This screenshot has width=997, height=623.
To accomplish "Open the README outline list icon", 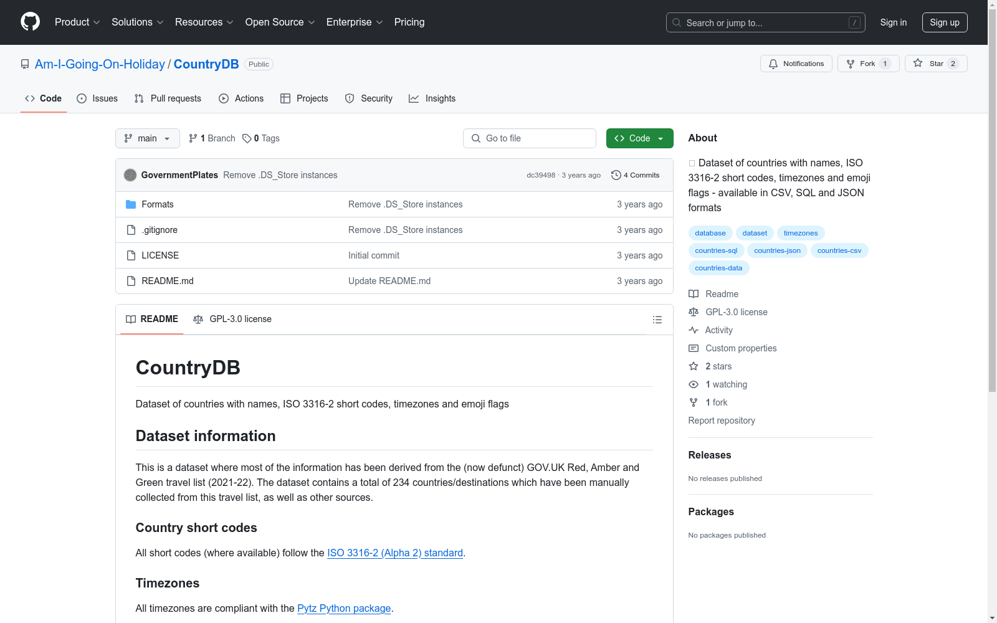I will click(x=657, y=320).
